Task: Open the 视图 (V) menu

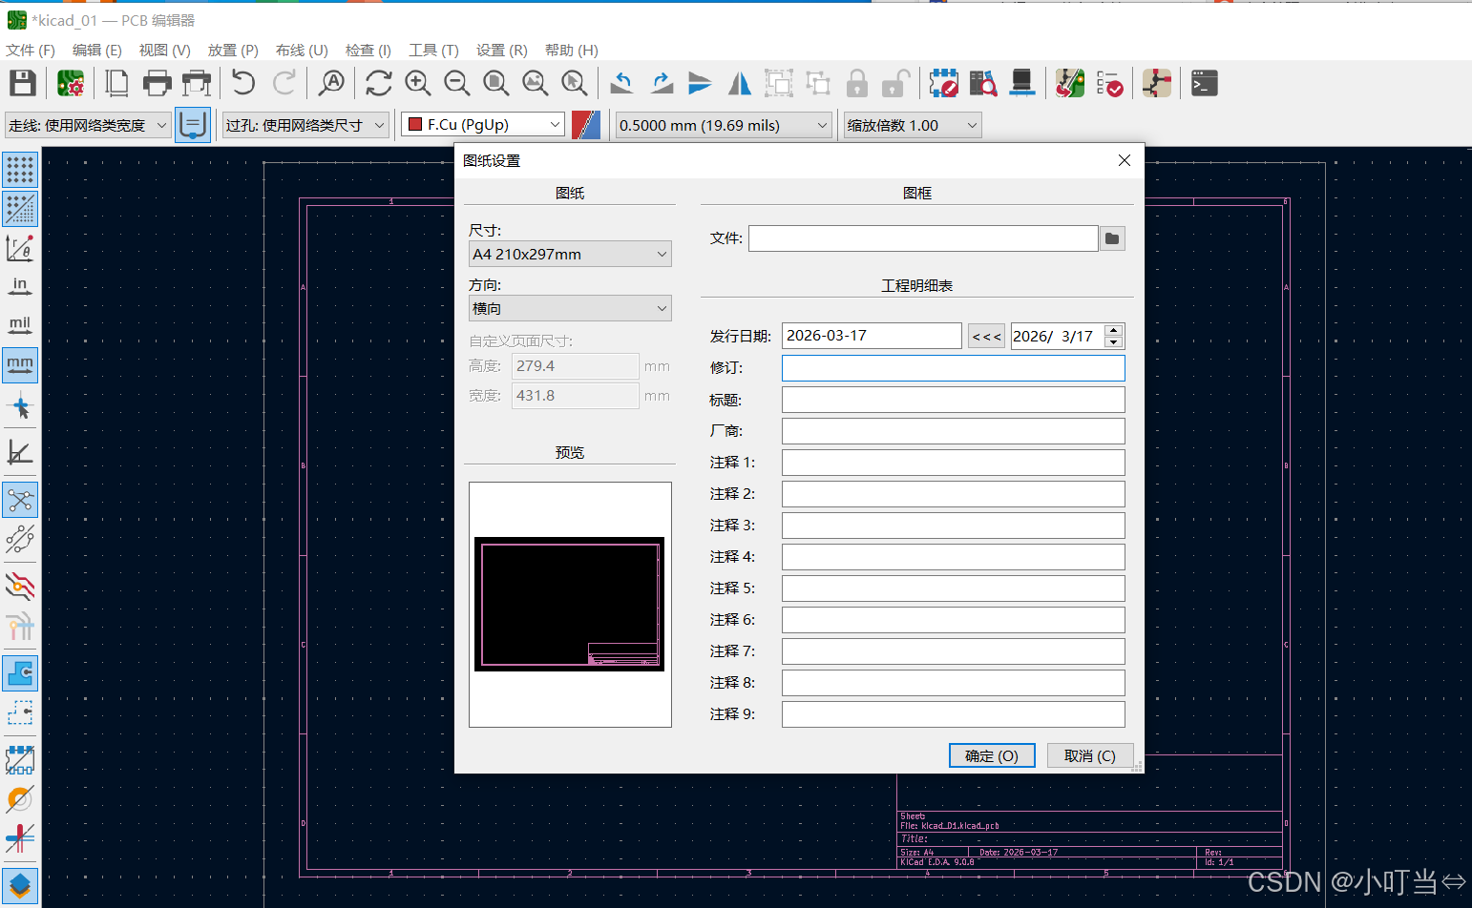Action: 164,50
